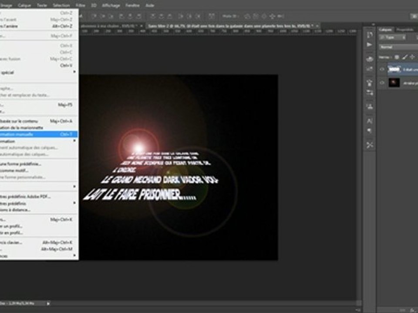Choose Déformation de la marionnette

coord(39,127)
